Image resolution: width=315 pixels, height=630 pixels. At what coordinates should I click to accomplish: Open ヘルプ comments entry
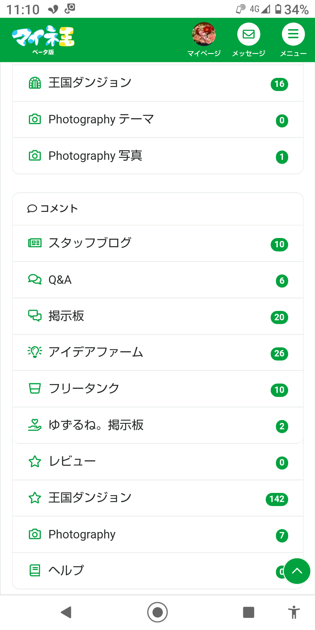coord(146,570)
